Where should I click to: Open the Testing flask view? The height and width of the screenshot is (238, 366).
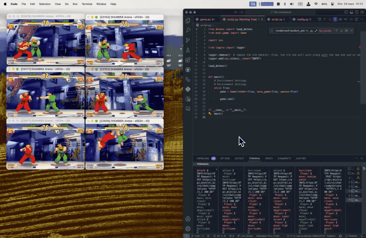[188, 50]
